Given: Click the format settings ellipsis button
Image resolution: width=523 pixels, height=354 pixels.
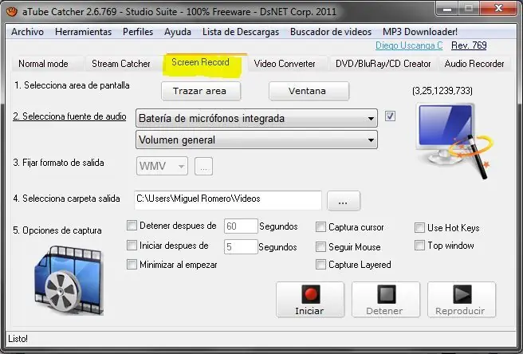Looking at the screenshot, I should (x=203, y=166).
